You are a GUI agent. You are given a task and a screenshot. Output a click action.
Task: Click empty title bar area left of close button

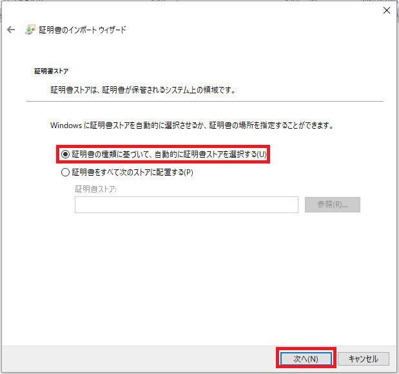(x=193, y=10)
